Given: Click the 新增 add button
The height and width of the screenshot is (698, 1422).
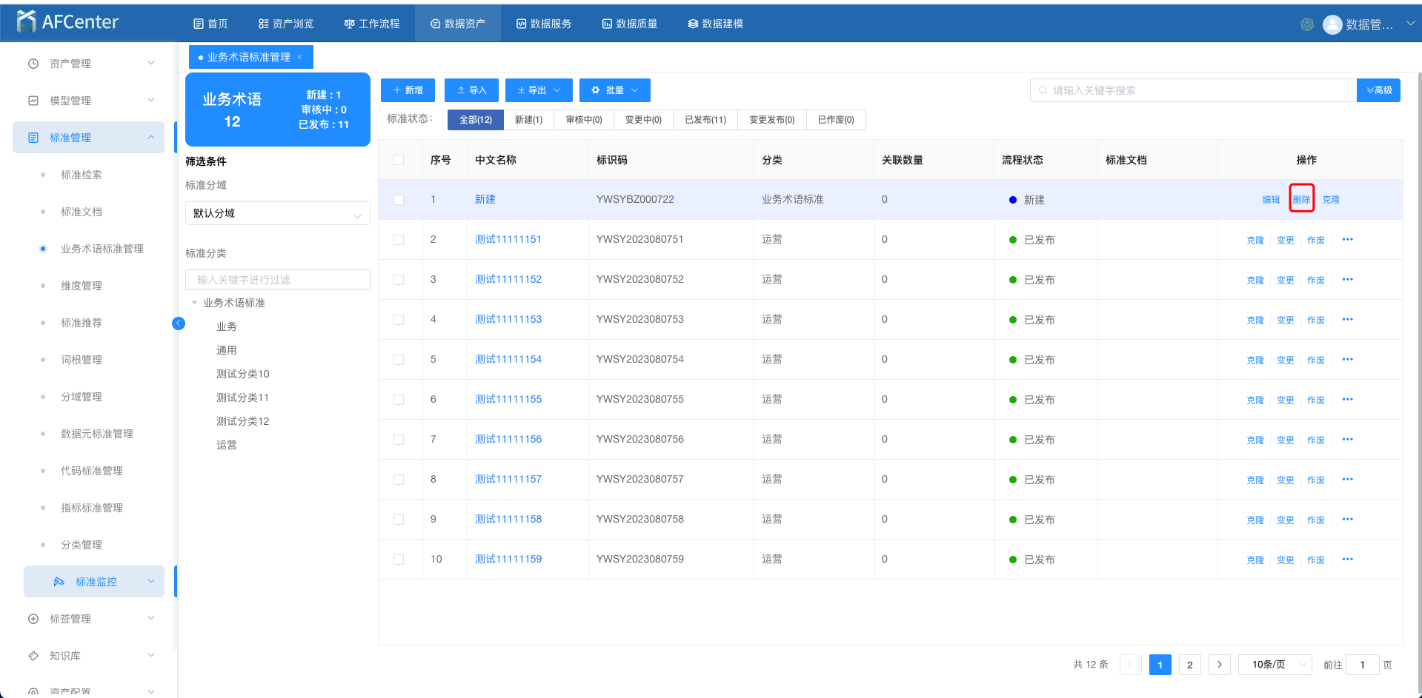Looking at the screenshot, I should [x=408, y=90].
